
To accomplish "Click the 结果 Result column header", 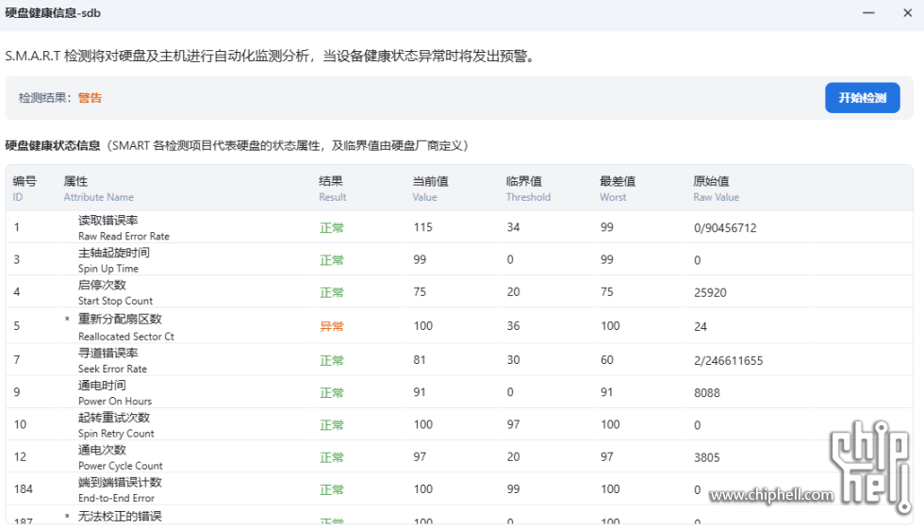I will click(x=332, y=189).
